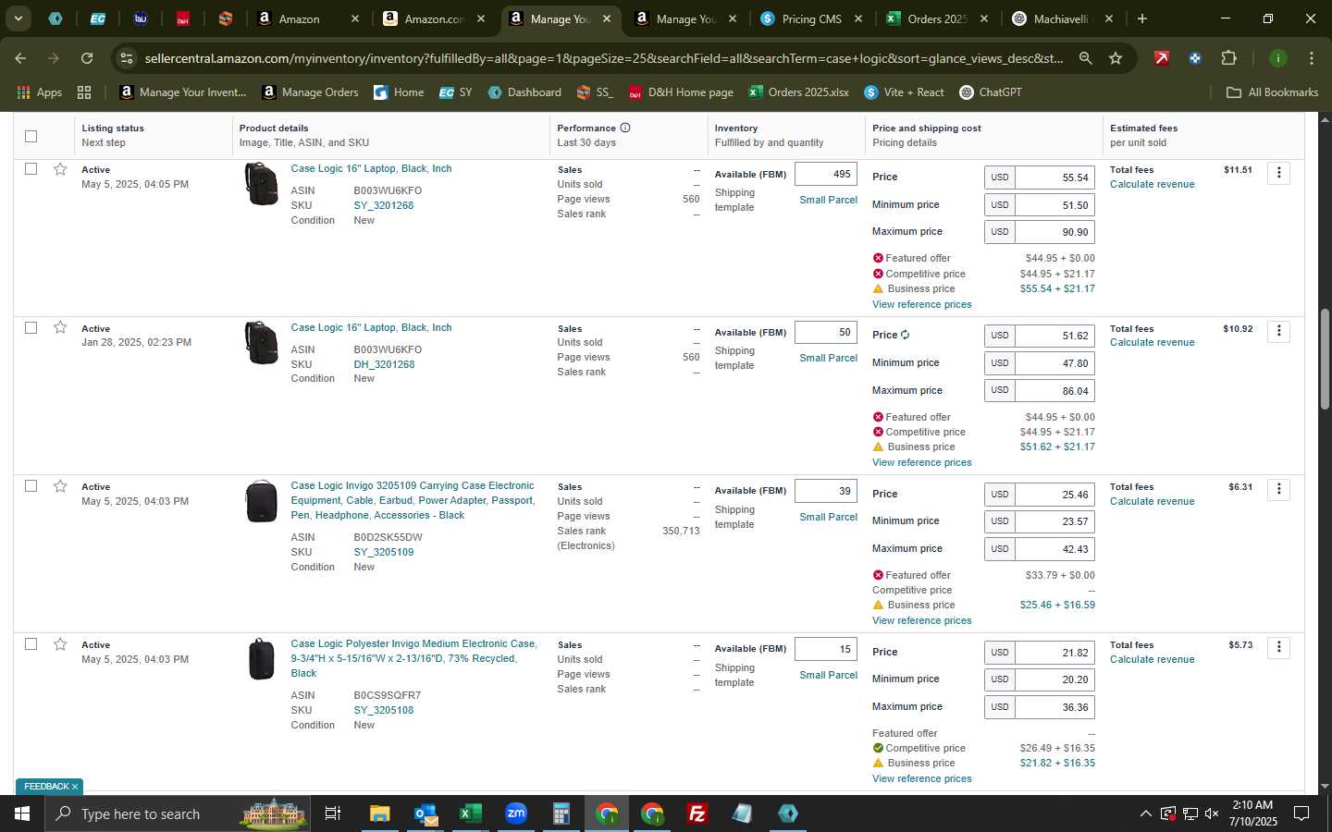Edit the Price field showing 51.62

tap(1055, 336)
